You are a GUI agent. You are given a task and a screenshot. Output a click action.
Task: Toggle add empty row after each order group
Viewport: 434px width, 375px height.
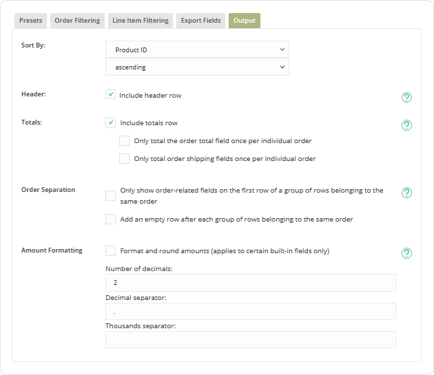point(110,219)
